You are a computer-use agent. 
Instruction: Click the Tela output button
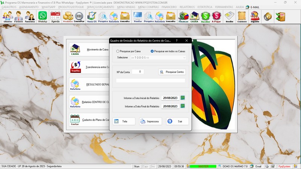pyautogui.click(x=124, y=121)
